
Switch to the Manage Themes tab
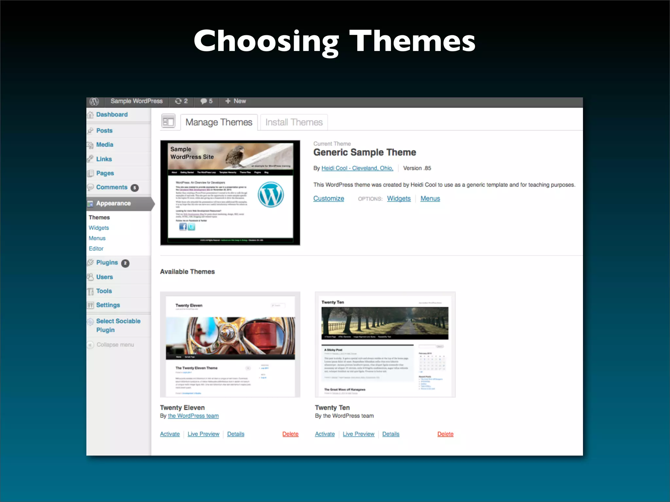(219, 122)
